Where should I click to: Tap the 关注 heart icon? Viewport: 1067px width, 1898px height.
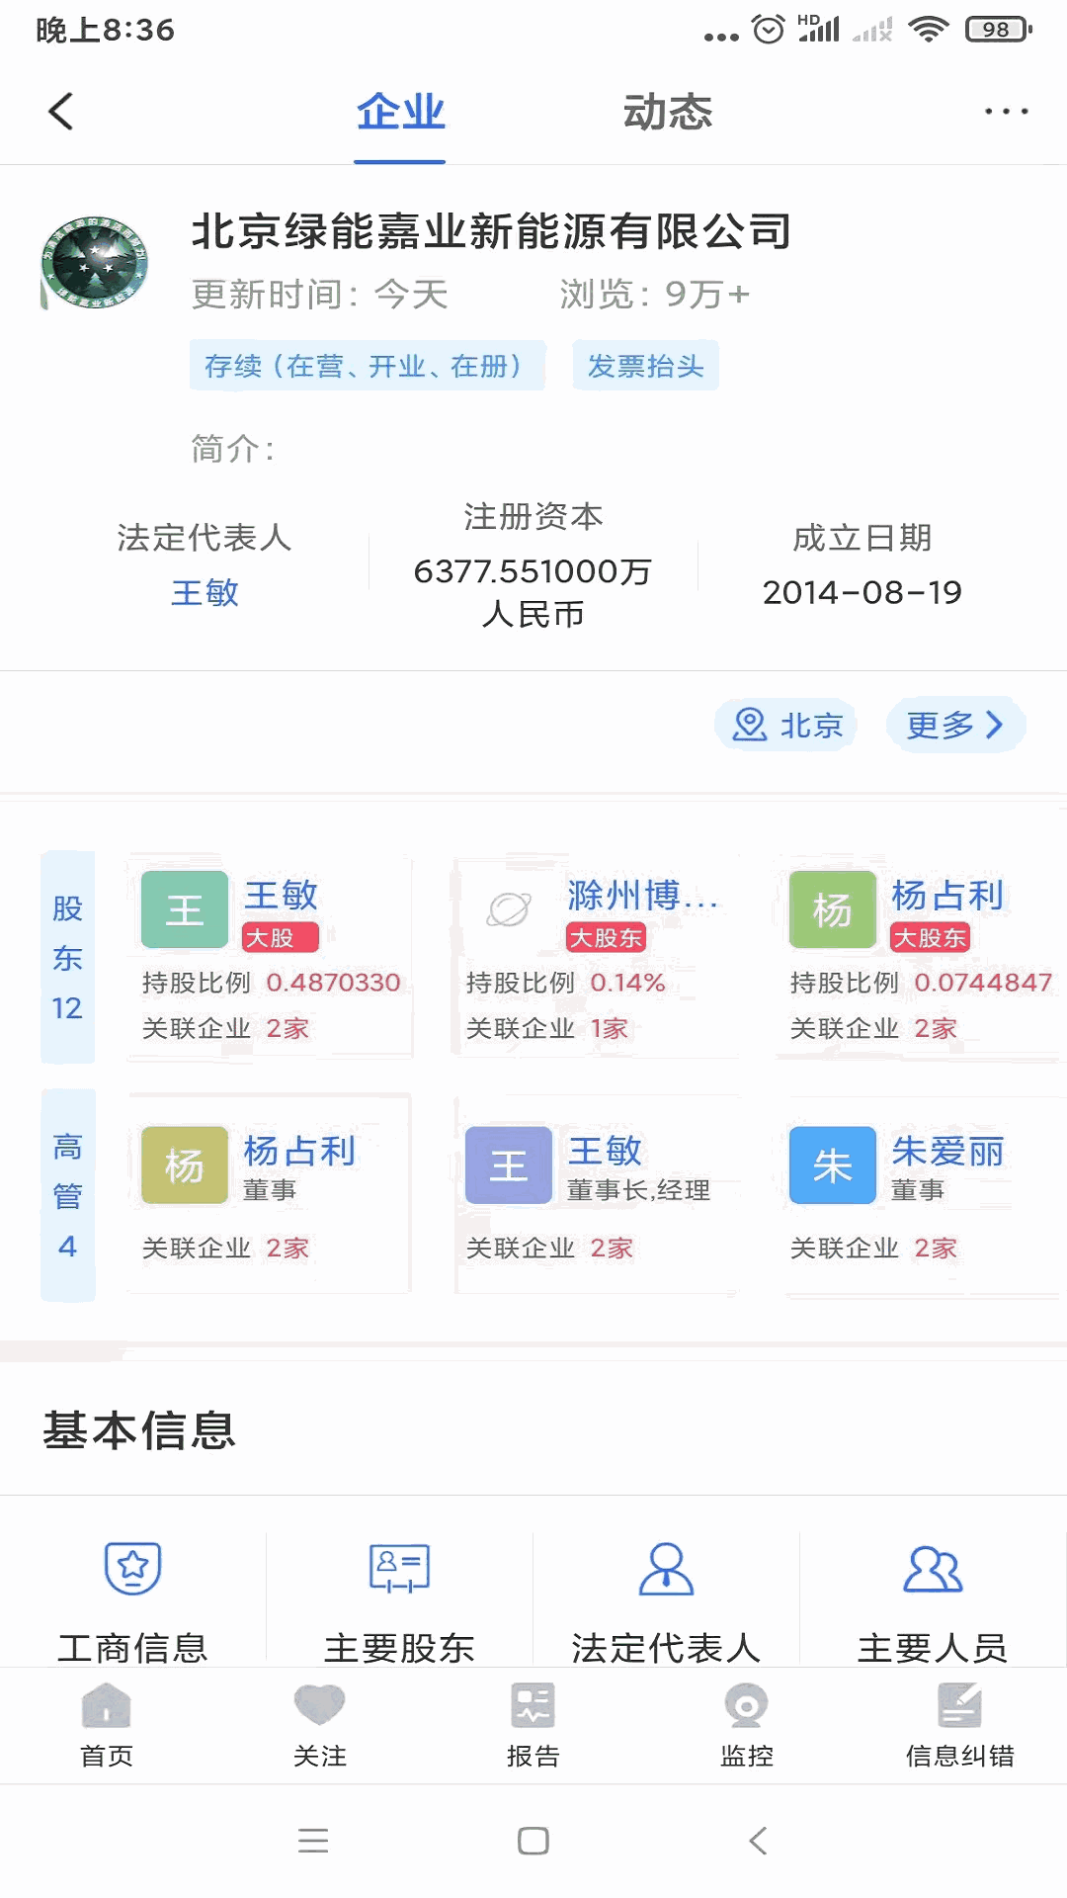[x=319, y=1705]
